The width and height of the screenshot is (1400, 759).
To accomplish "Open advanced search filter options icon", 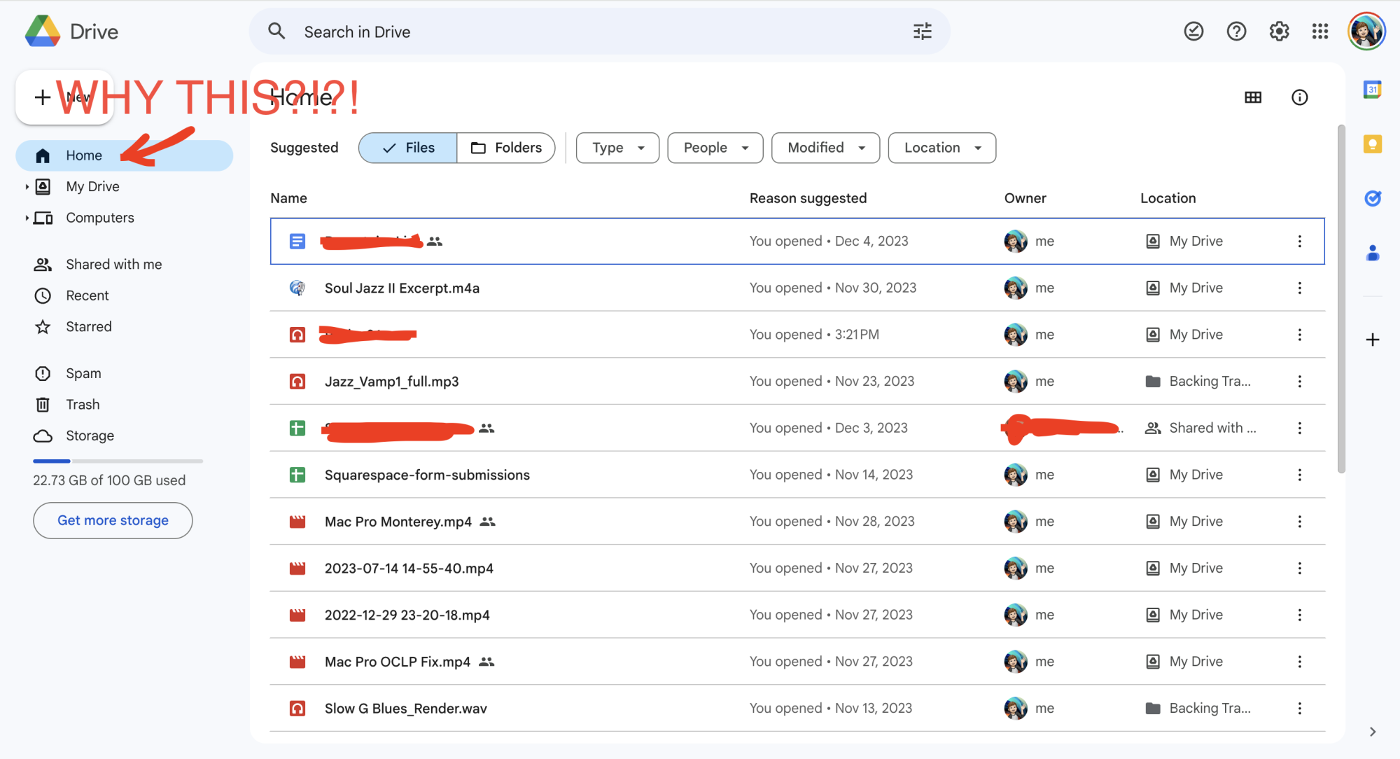I will (922, 32).
